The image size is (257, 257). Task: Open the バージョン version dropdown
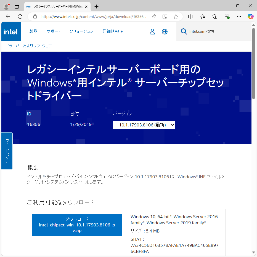[144, 125]
